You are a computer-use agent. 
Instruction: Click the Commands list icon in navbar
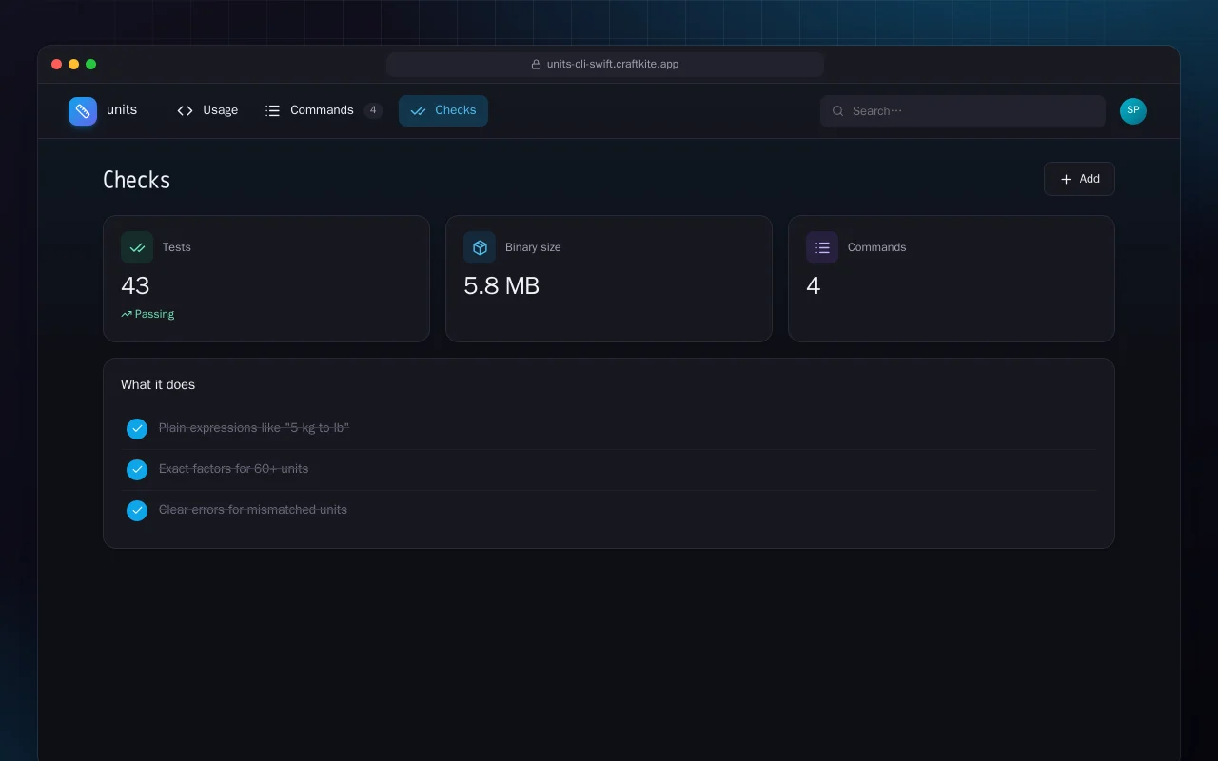(x=272, y=110)
